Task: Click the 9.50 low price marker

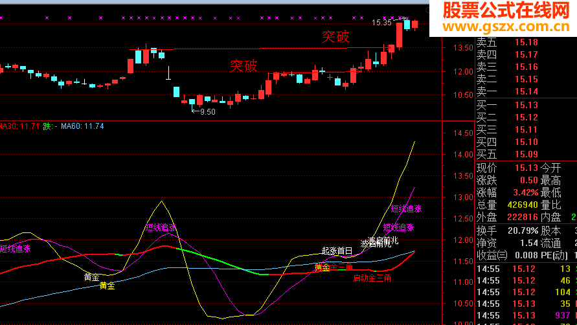Action: coord(207,112)
